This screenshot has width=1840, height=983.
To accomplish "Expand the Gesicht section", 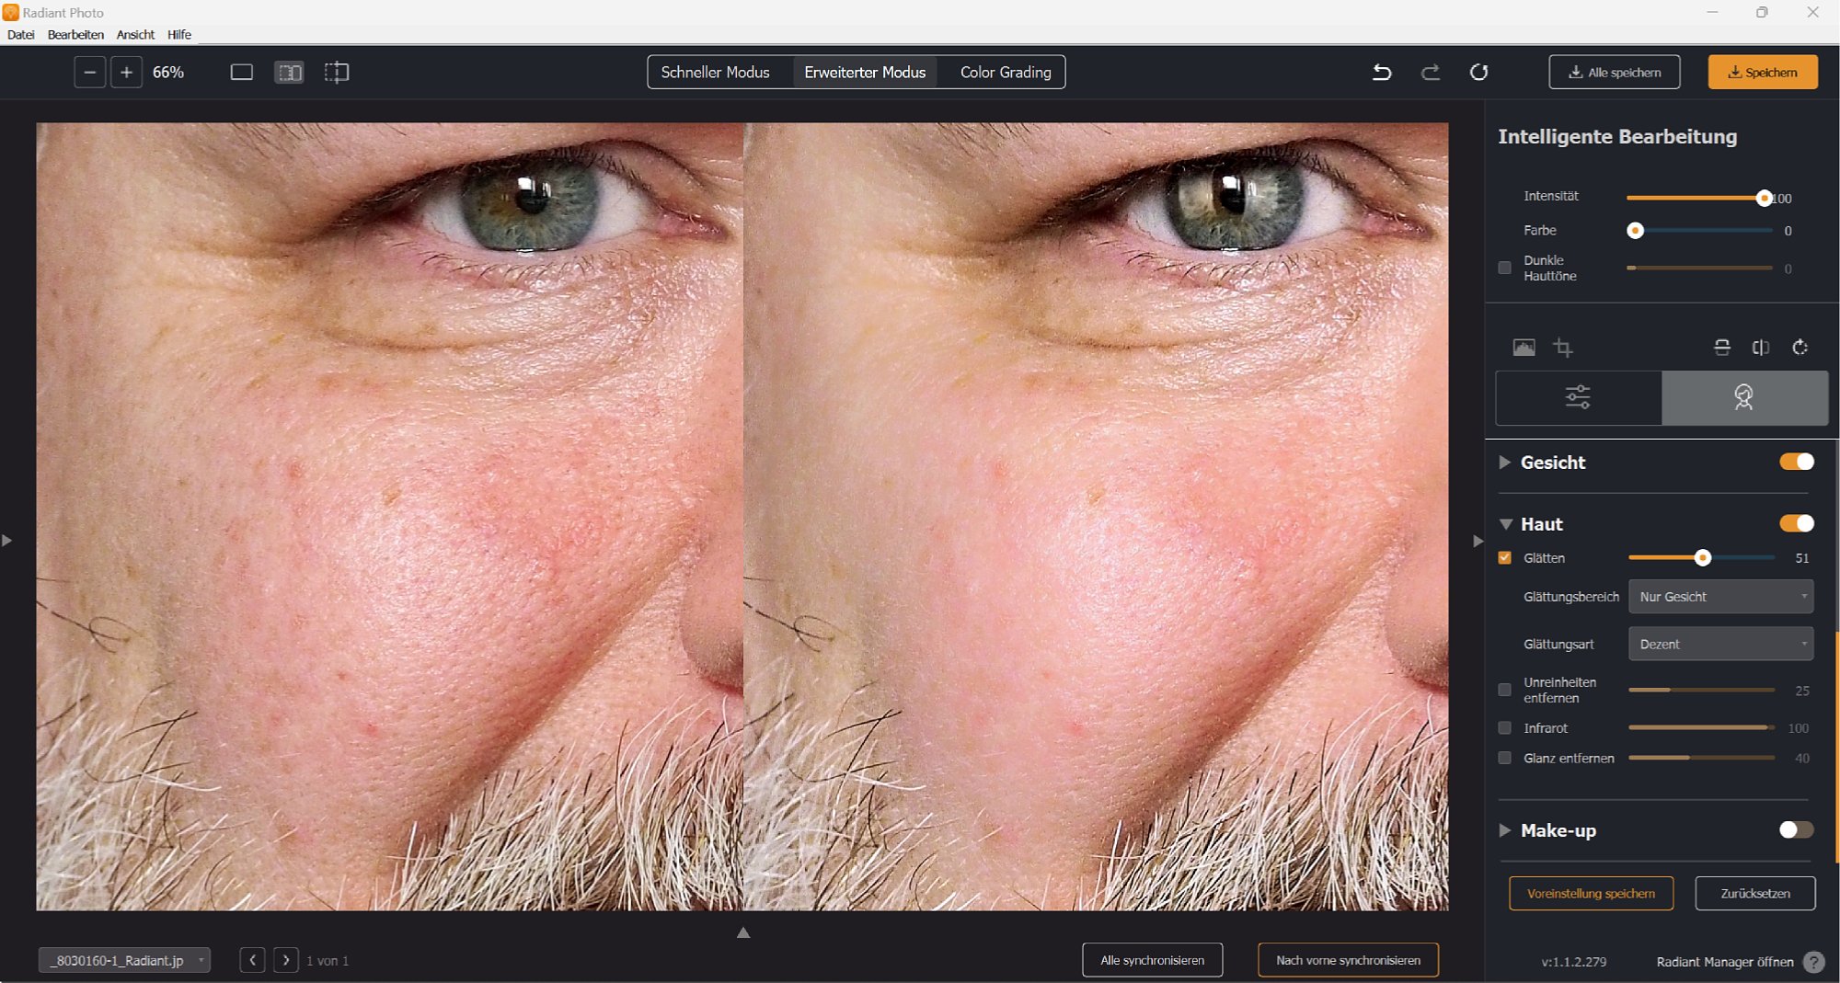I will pyautogui.click(x=1505, y=463).
